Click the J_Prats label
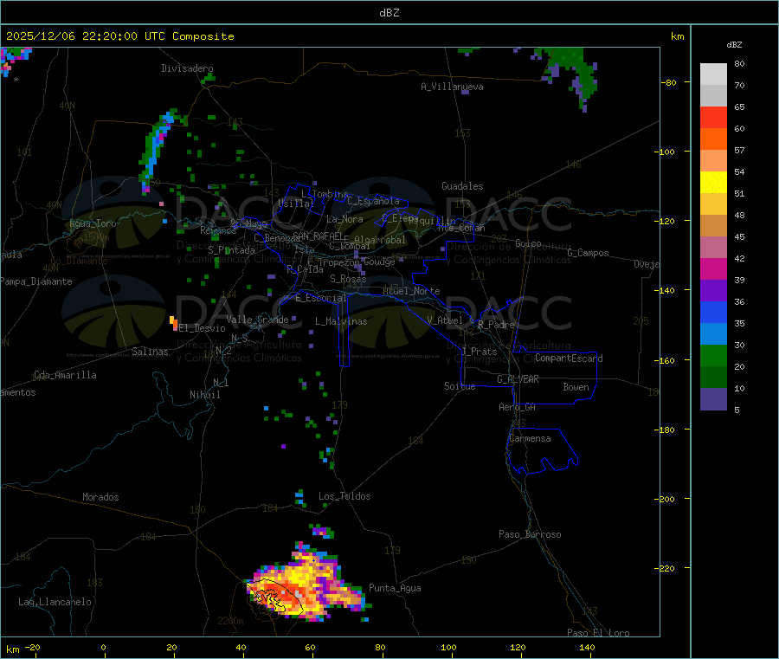Screen dimensions: 779x659 point(480,352)
